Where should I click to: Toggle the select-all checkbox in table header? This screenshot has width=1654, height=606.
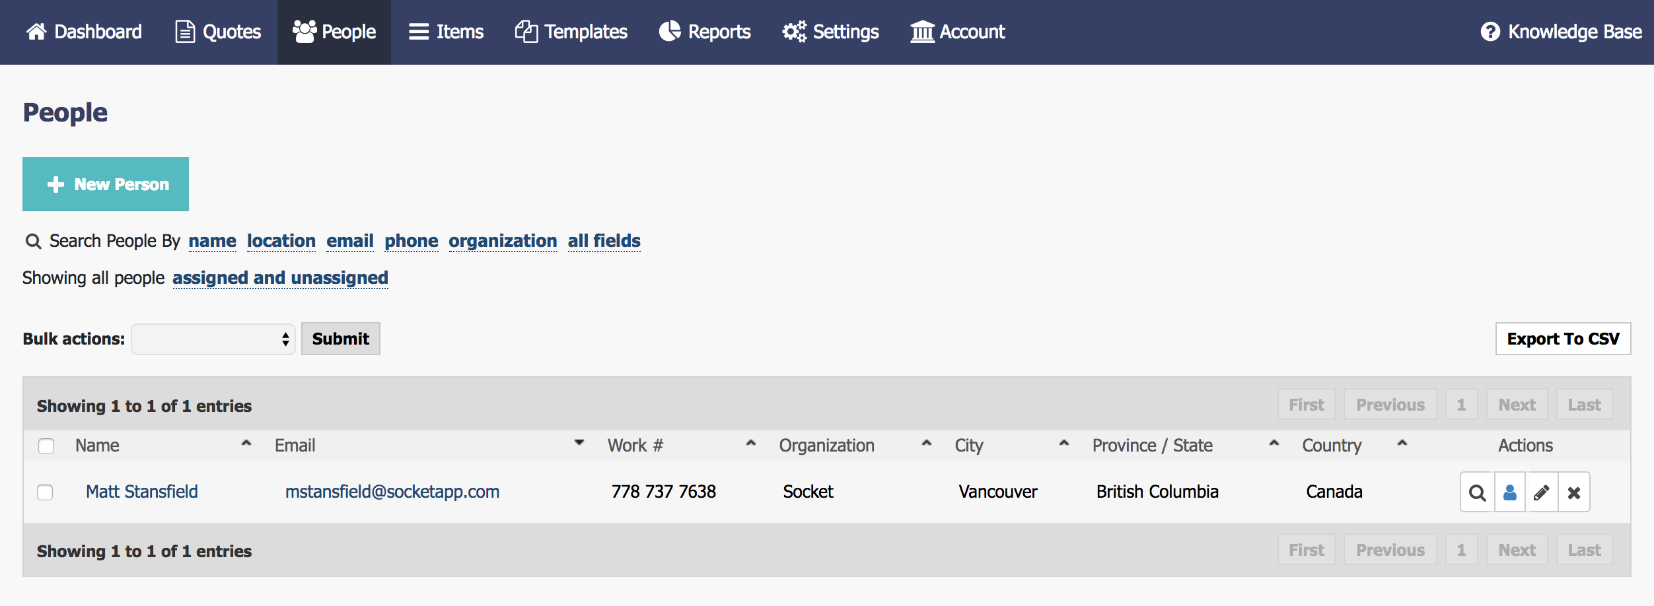[46, 446]
